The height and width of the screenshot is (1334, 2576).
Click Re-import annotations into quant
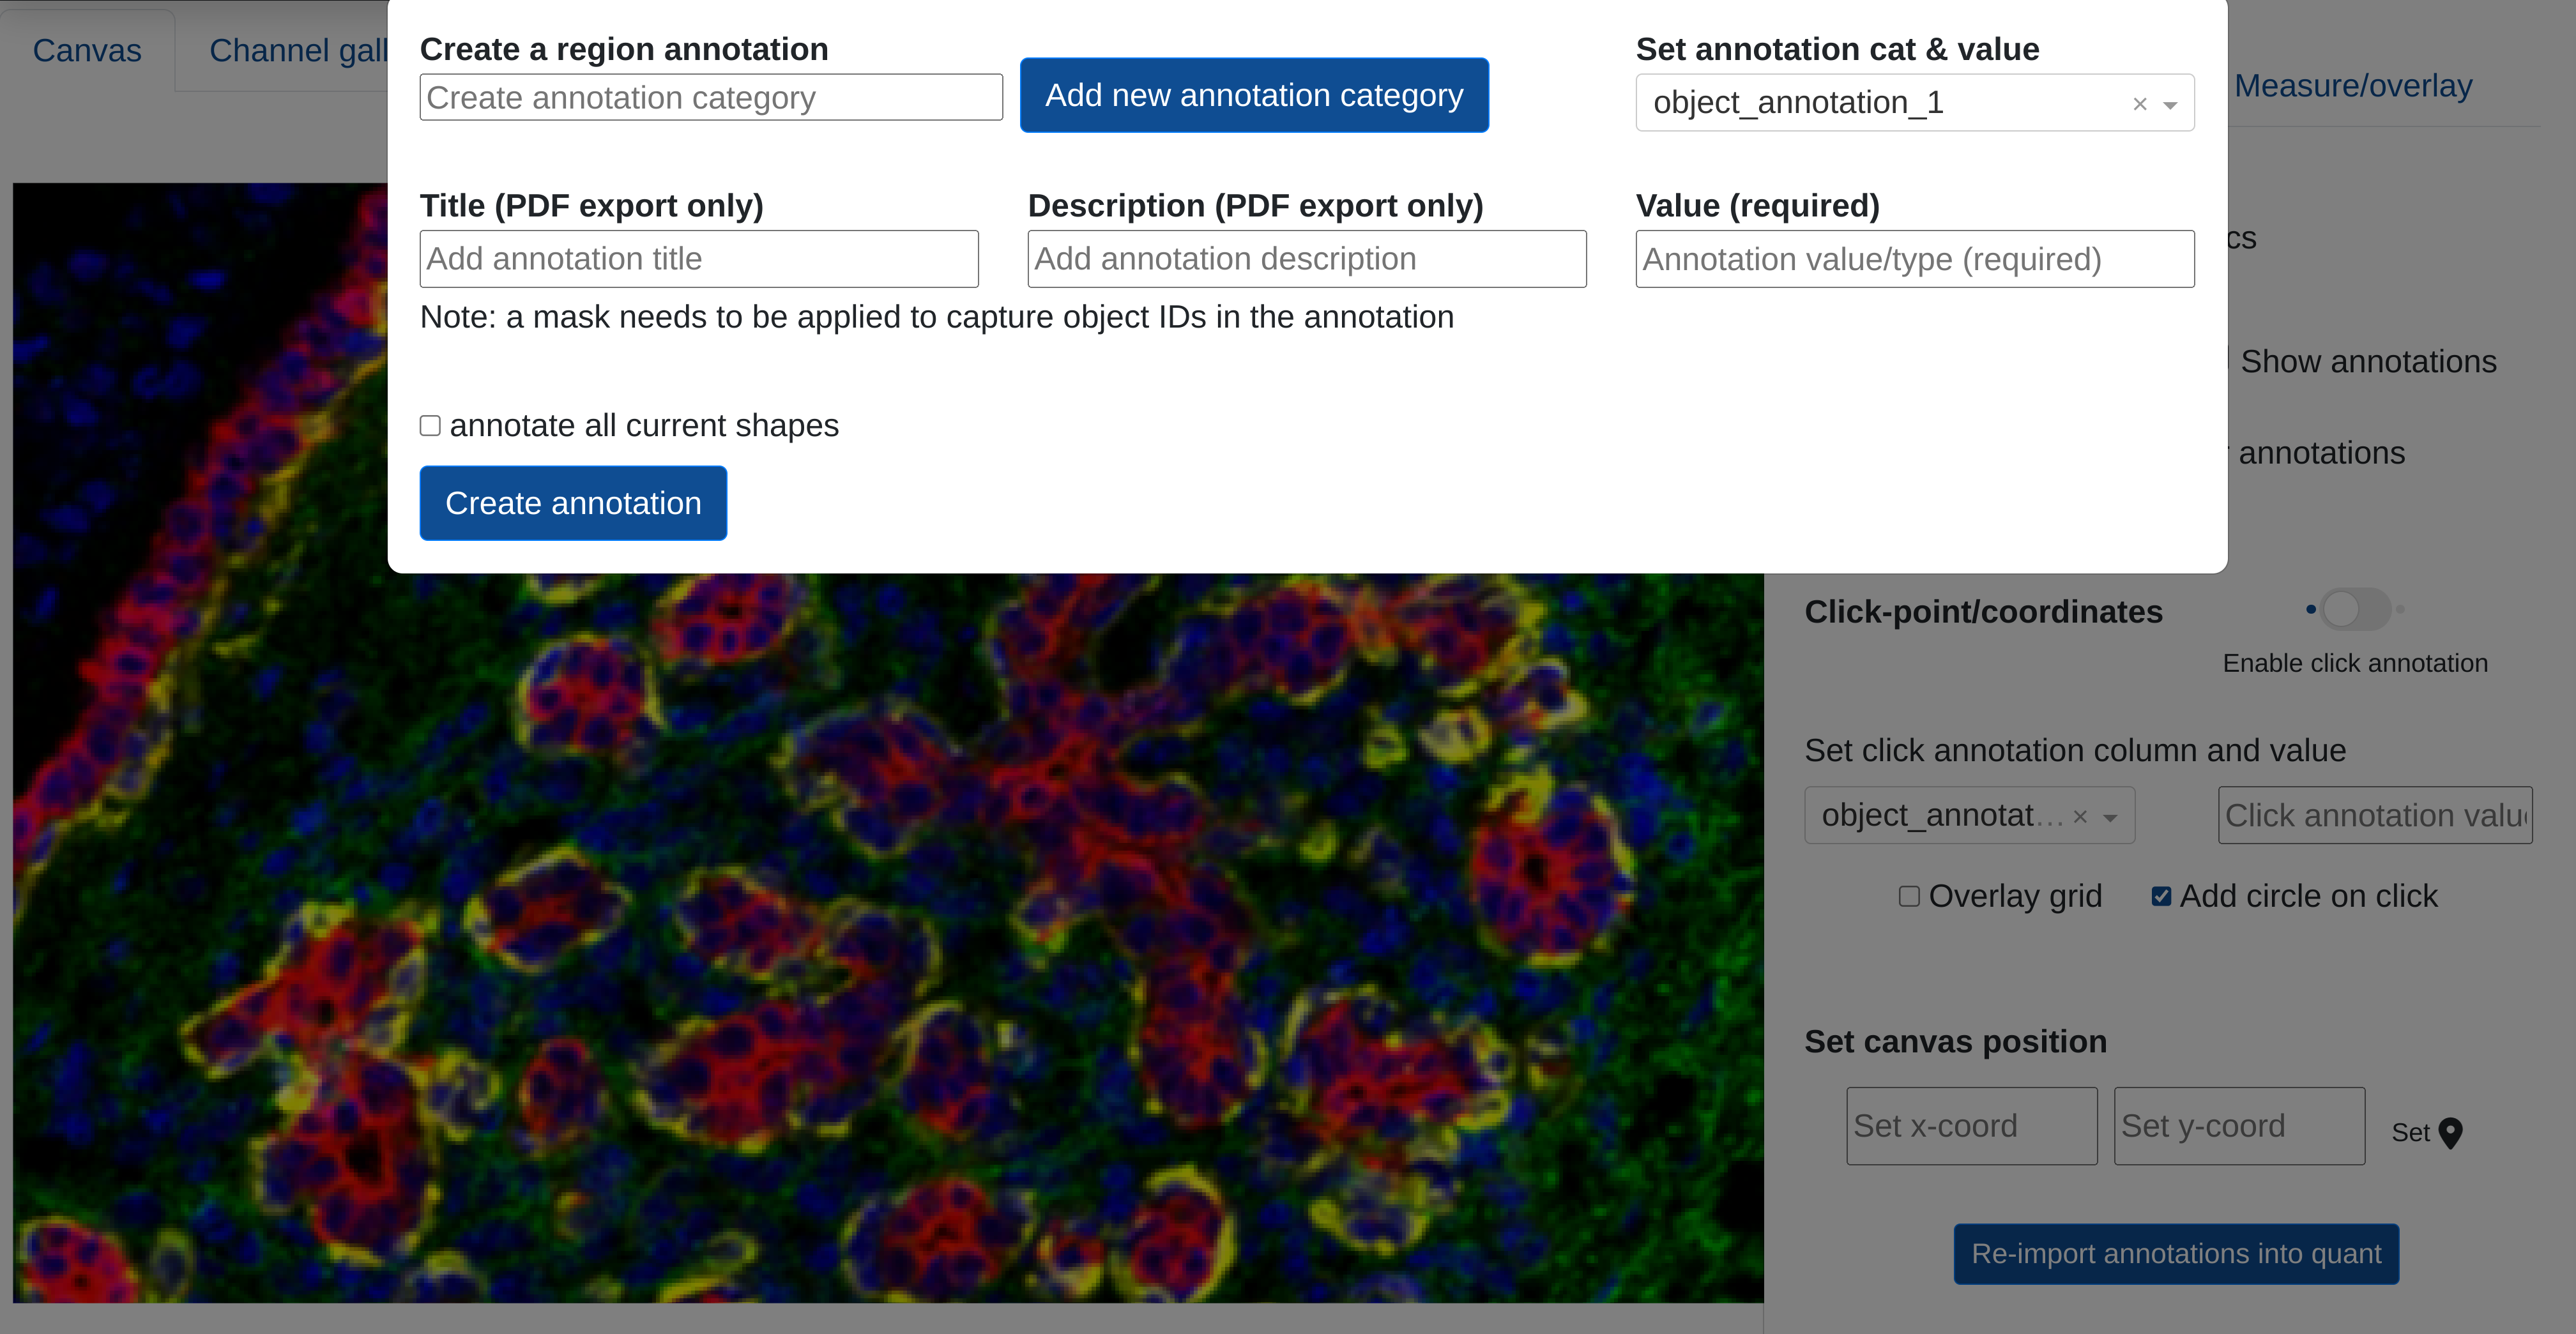coord(2176,1253)
